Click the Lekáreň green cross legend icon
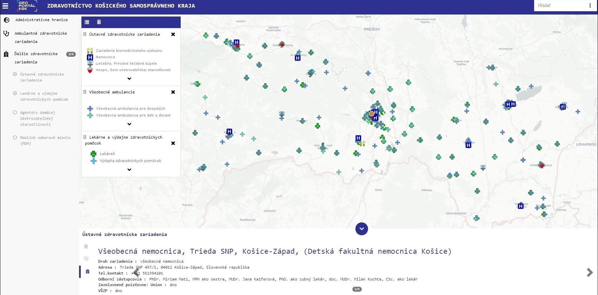This screenshot has height=295, width=598. point(93,154)
